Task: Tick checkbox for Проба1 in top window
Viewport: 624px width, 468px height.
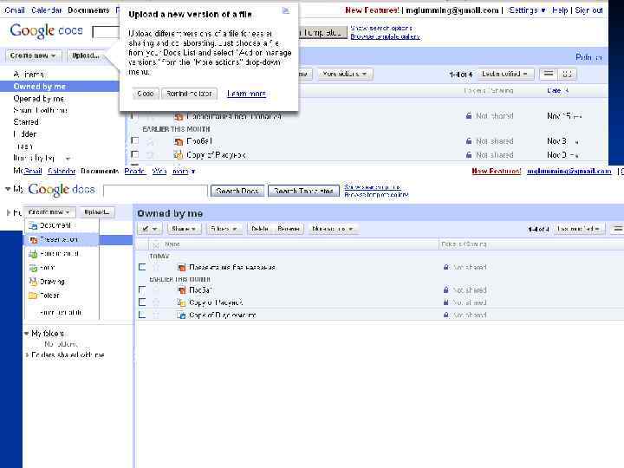Action: [135, 140]
